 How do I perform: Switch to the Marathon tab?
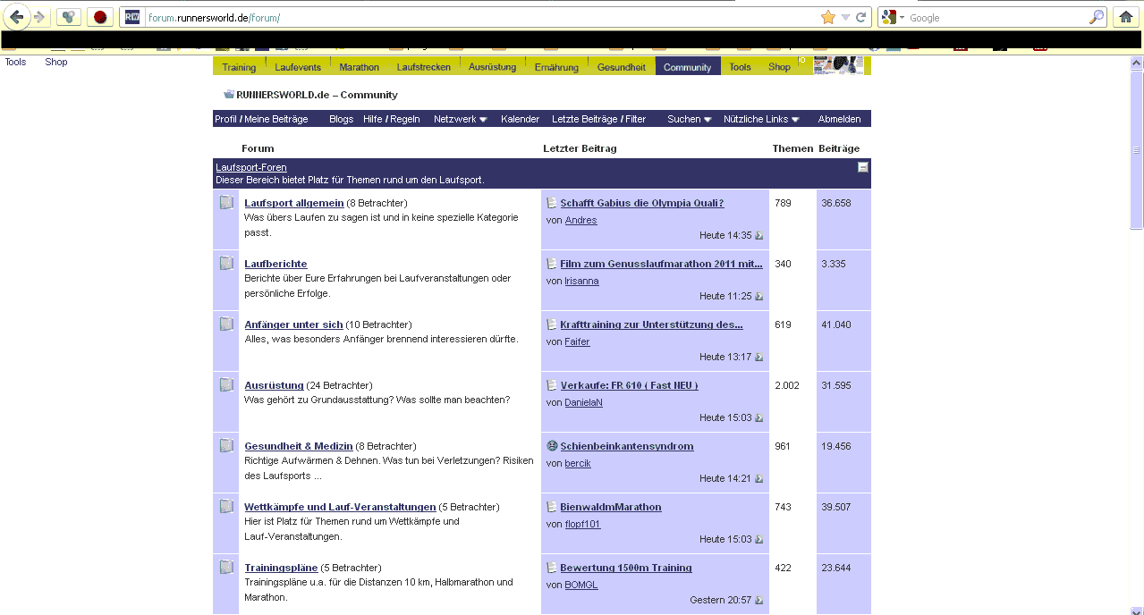359,67
